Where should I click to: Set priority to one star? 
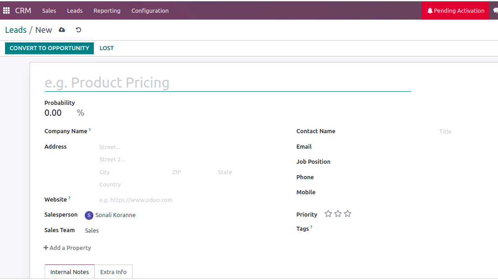click(328, 214)
